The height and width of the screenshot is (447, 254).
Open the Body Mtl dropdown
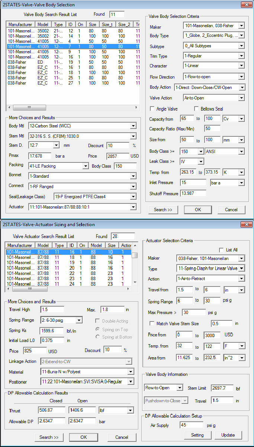(x=133, y=126)
